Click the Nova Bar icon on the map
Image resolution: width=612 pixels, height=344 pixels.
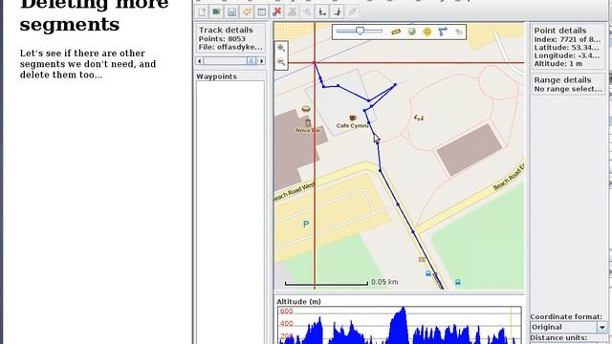308,123
